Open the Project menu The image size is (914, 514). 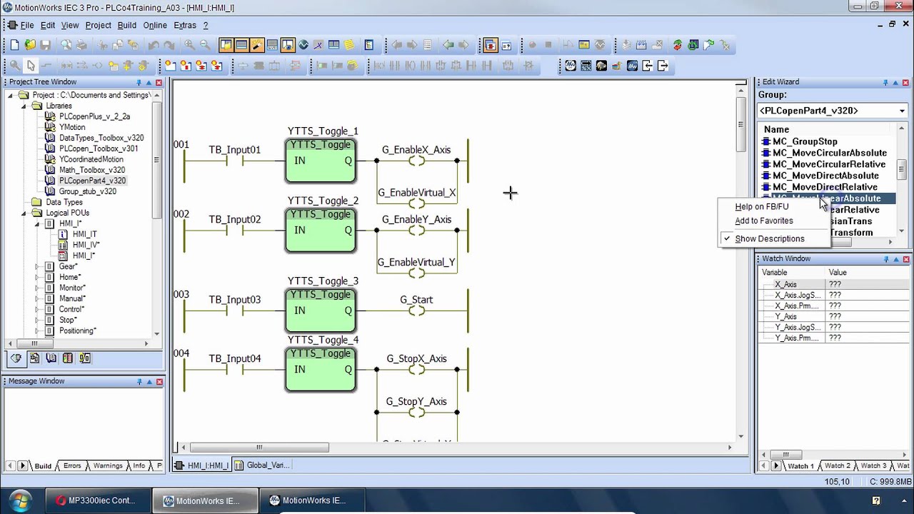coord(98,25)
